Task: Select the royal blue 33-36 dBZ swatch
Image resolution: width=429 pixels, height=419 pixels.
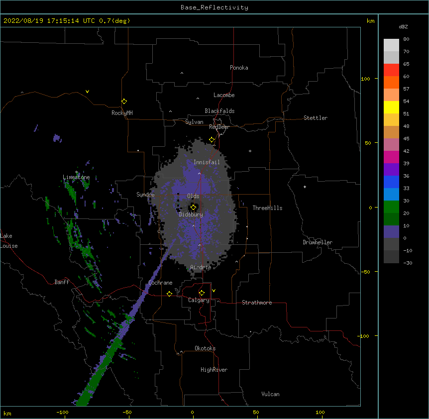Action: (391, 182)
